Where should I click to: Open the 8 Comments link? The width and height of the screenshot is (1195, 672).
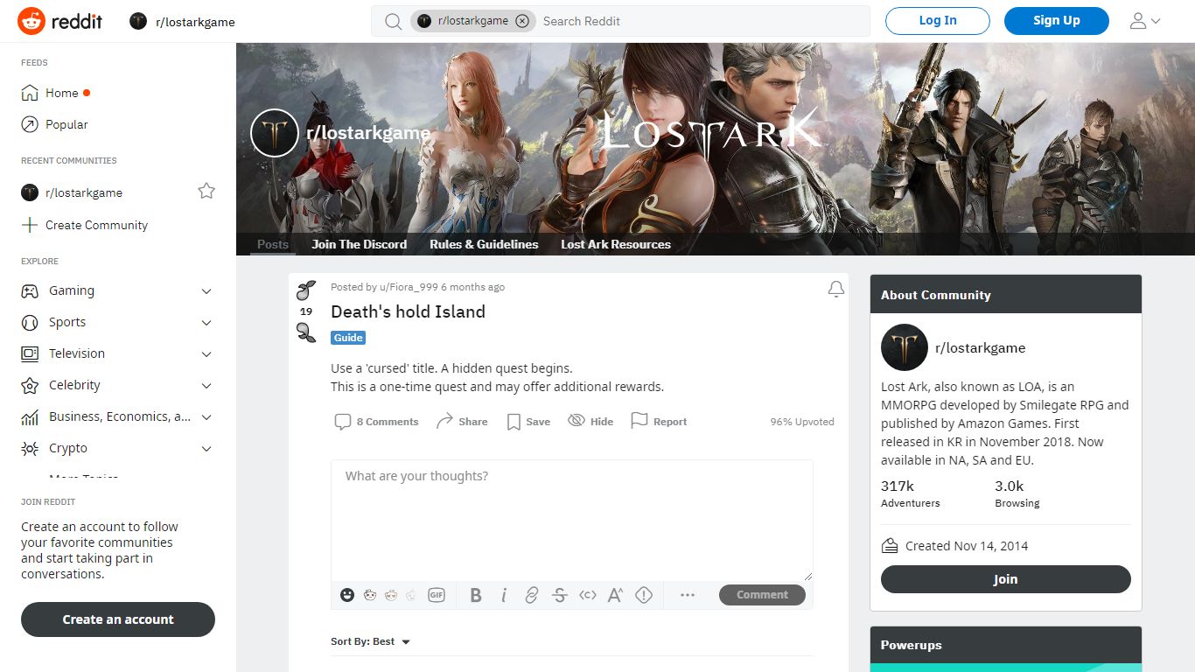coord(376,422)
